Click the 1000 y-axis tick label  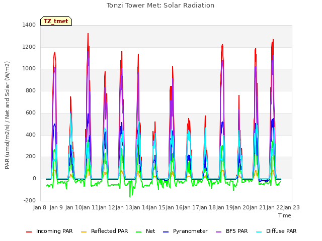29,69
